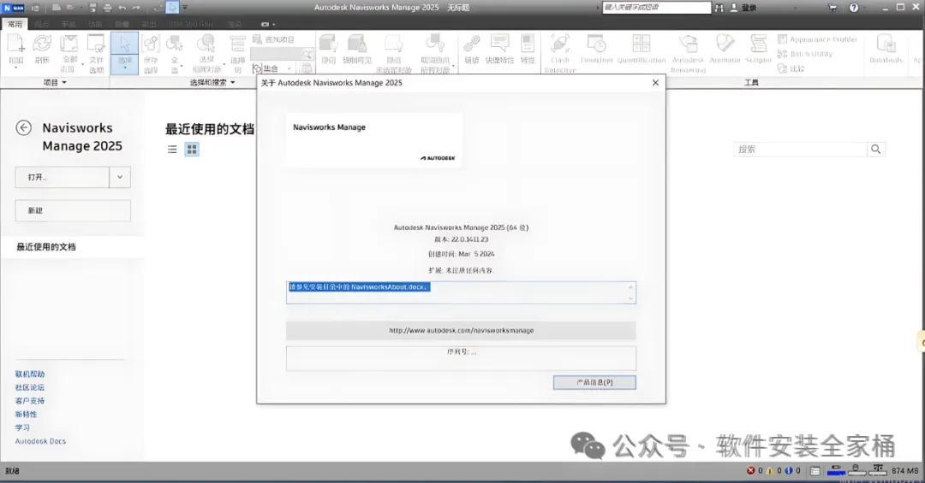Click the Compare (比较) tool

pyautogui.click(x=791, y=68)
